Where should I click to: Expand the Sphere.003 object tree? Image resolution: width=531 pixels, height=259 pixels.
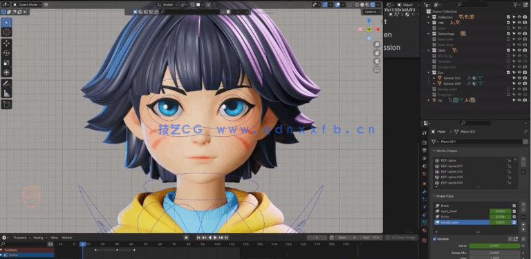coord(434,84)
